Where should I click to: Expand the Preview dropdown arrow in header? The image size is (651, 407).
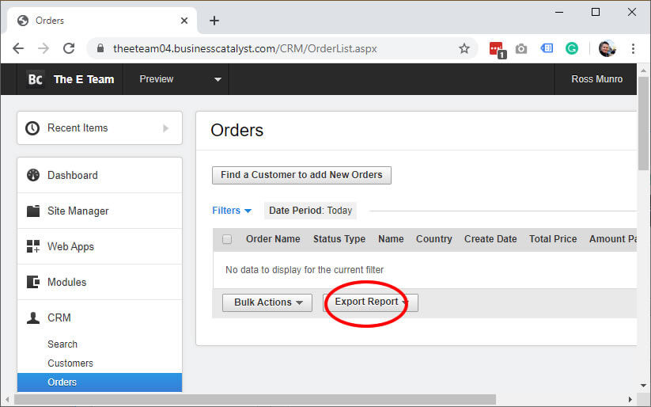click(218, 79)
